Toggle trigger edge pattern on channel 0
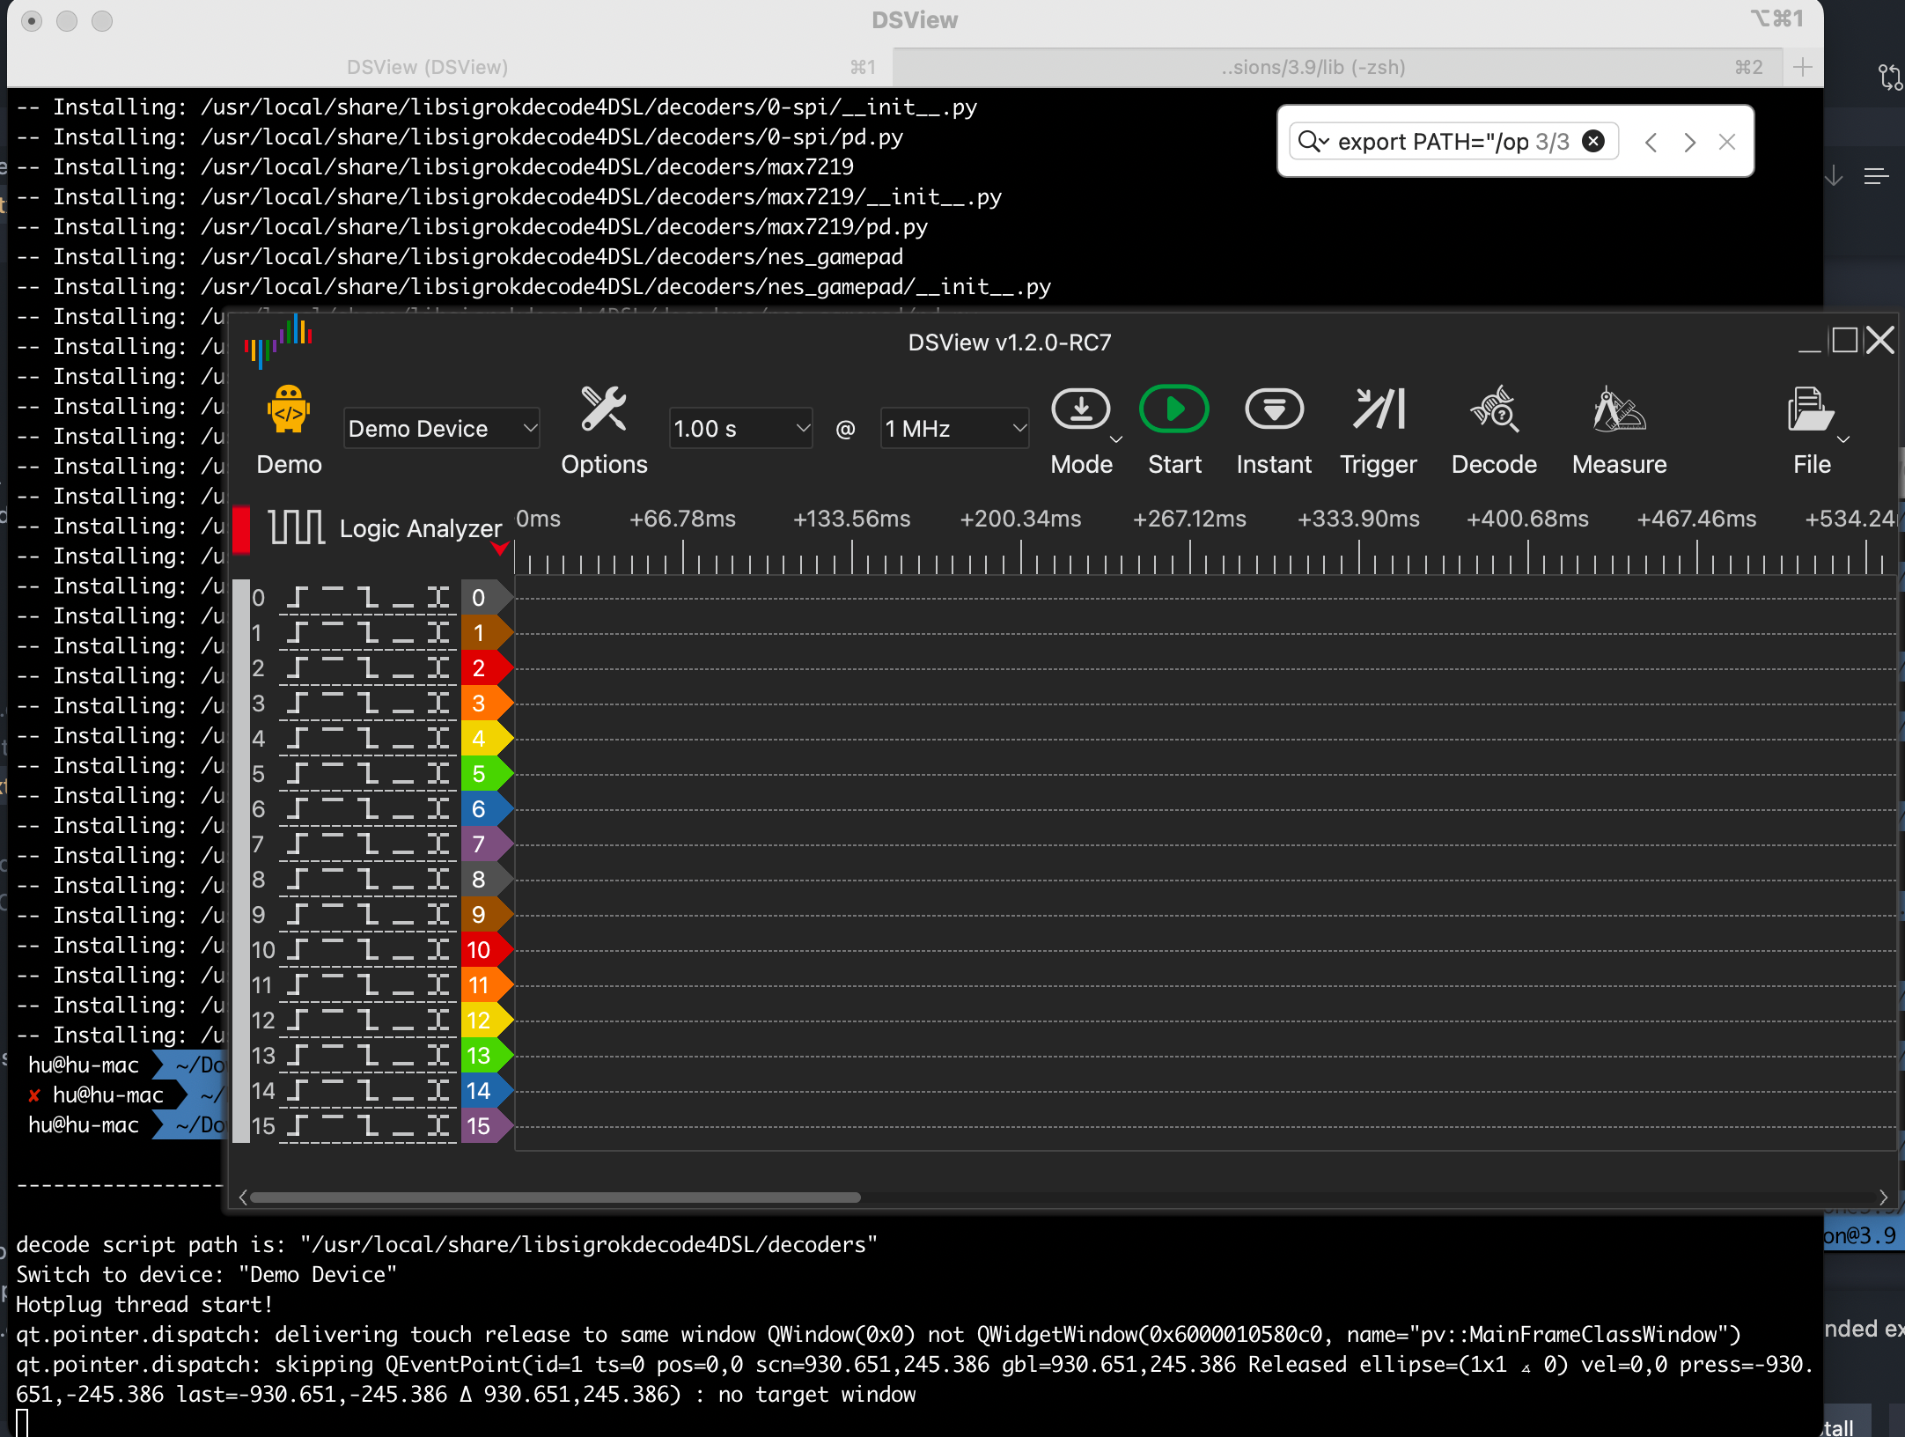This screenshot has width=1905, height=1437. (x=365, y=597)
